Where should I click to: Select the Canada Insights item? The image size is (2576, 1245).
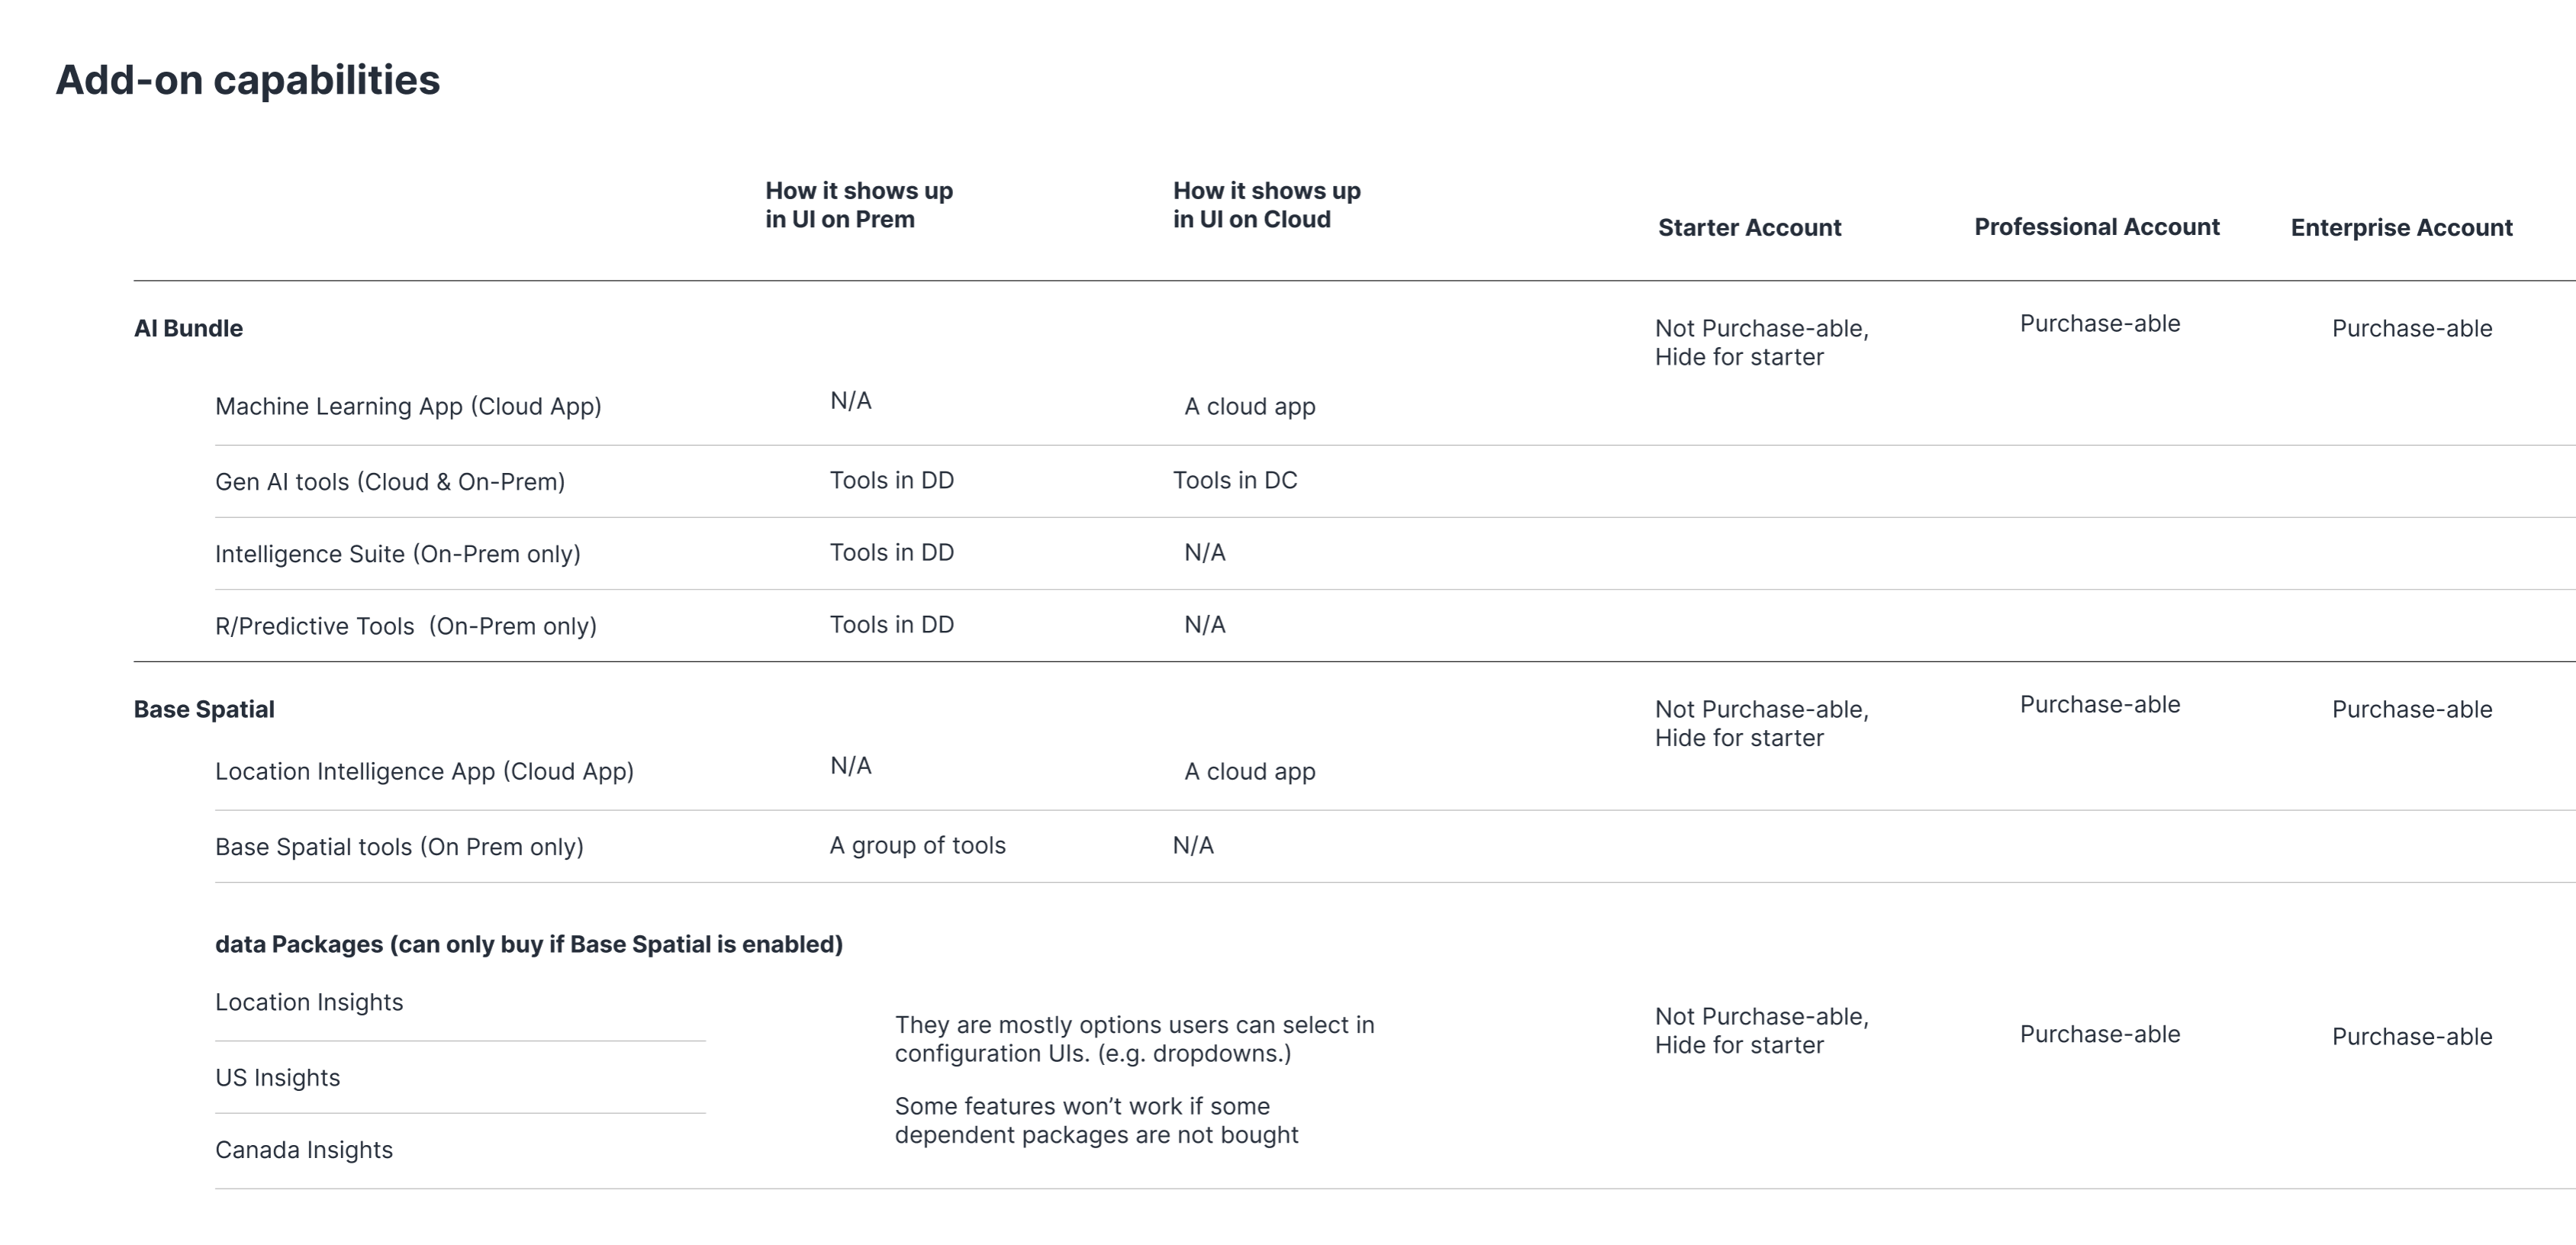[x=304, y=1150]
